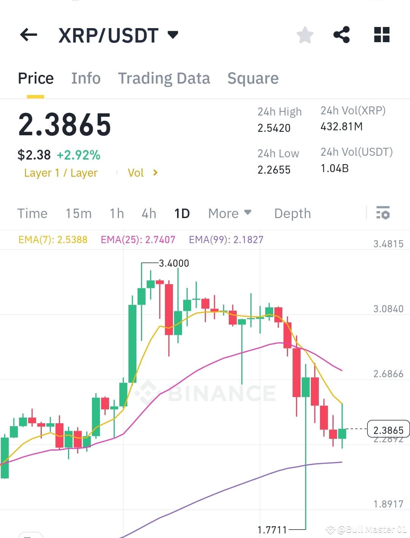410x538 pixels.
Task: Select the 1D candlestick interval
Action: point(182,214)
